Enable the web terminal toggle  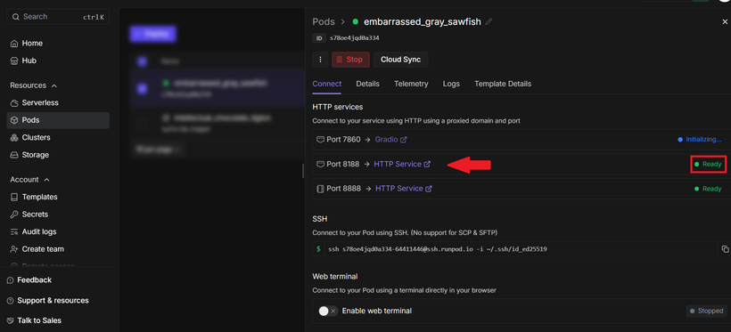coord(328,311)
